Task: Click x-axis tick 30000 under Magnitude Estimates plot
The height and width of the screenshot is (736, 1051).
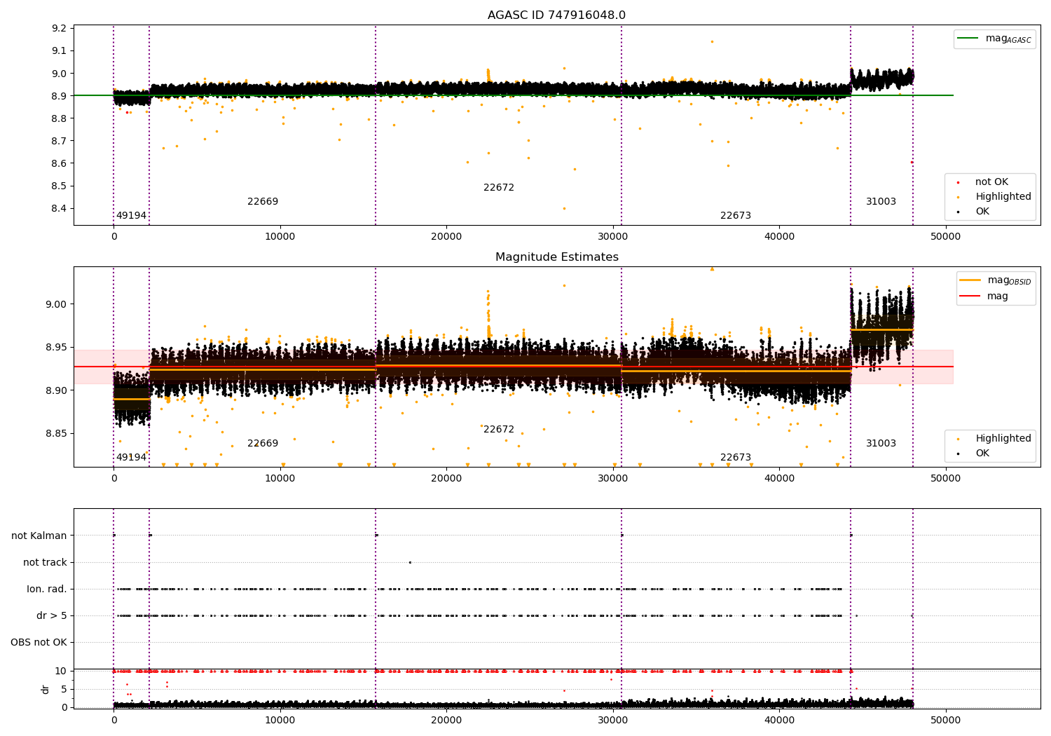Action: coord(613,479)
